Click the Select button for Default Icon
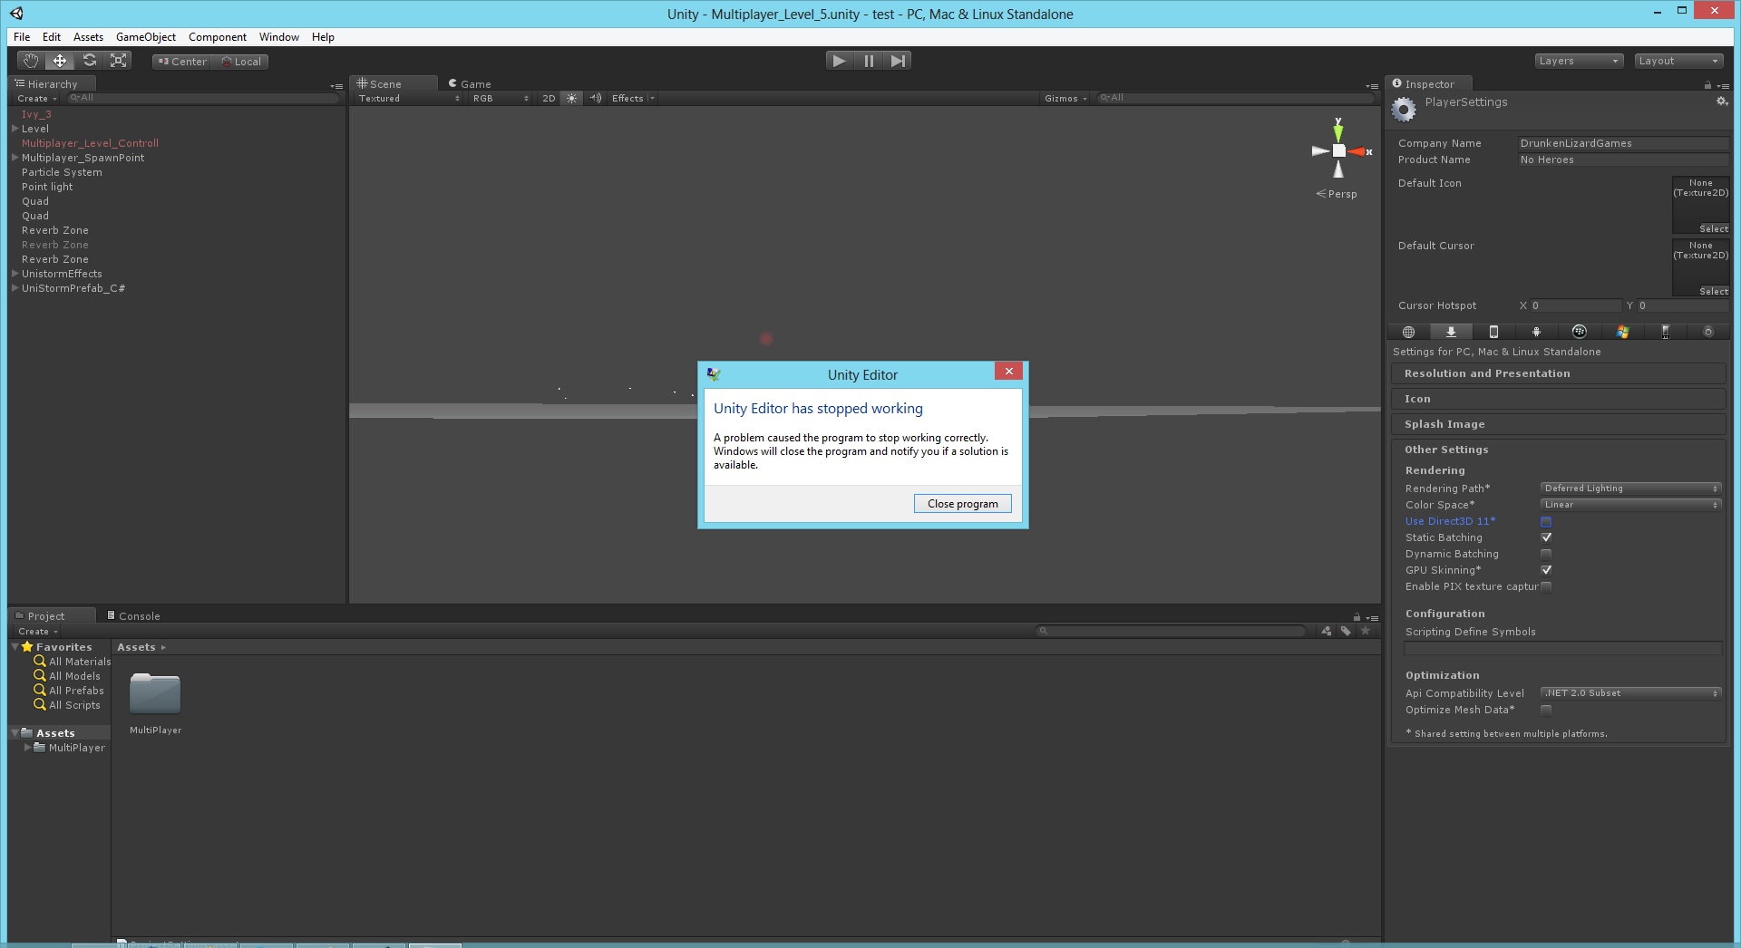This screenshot has width=1741, height=948. (1714, 228)
